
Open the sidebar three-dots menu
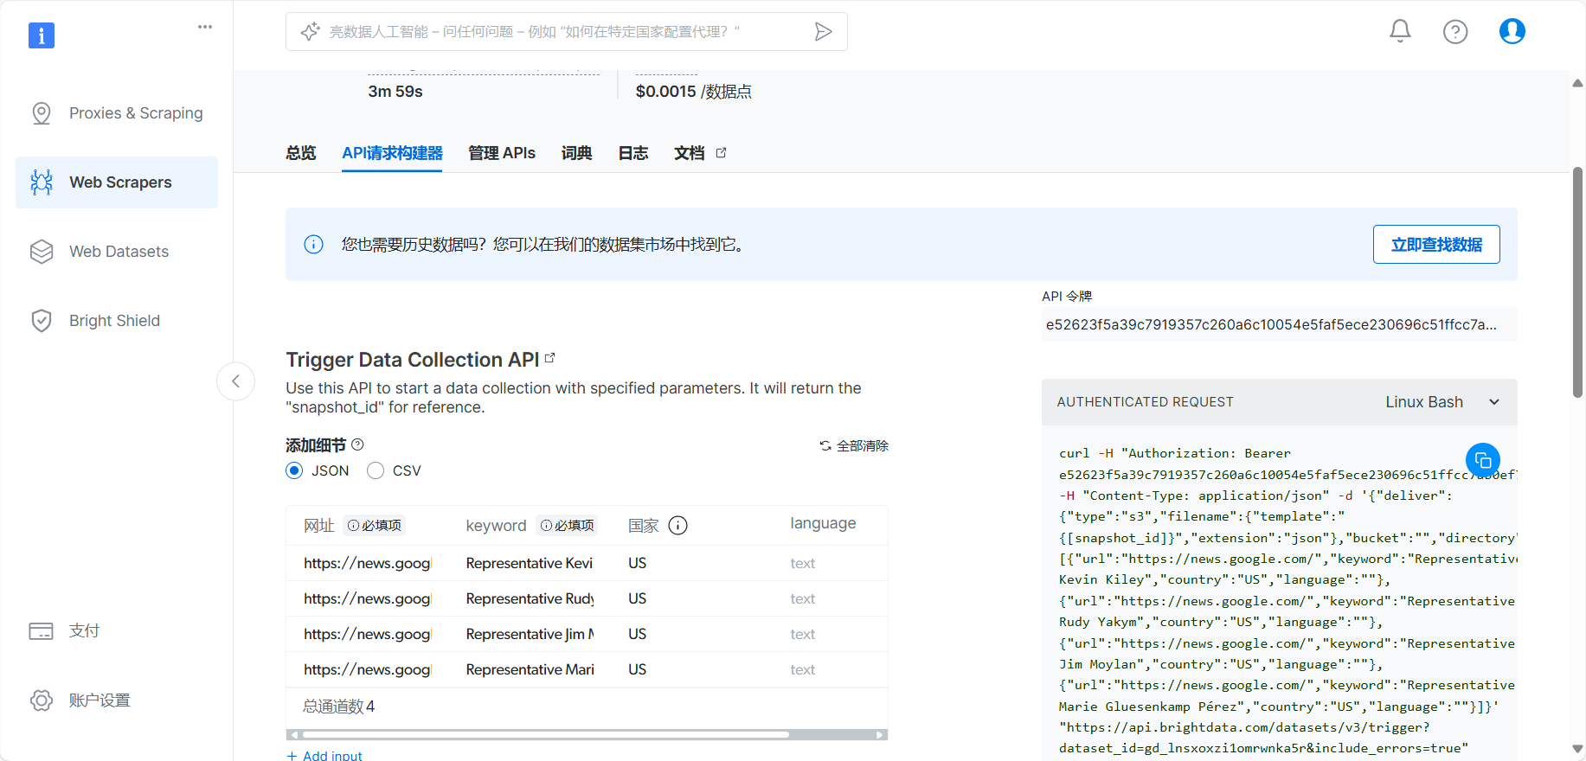click(x=205, y=27)
